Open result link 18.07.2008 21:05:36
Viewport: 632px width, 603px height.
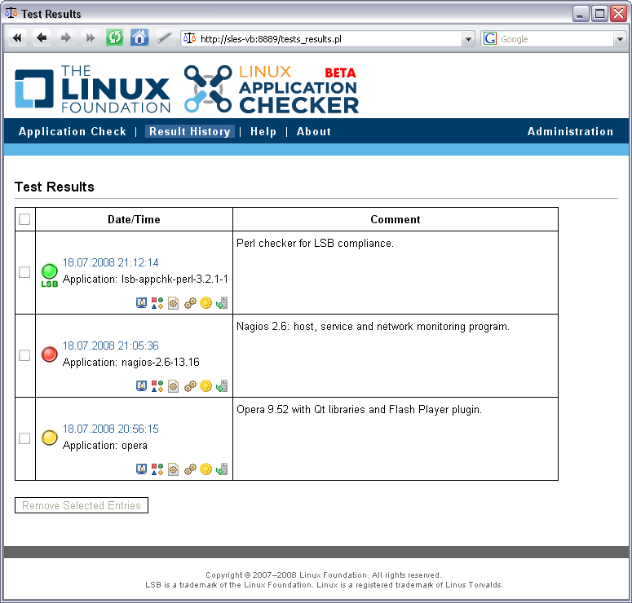(110, 346)
